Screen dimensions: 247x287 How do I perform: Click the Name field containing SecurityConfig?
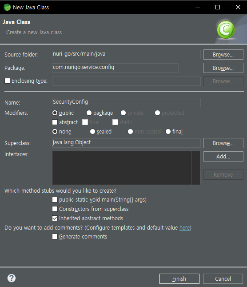coord(126,102)
